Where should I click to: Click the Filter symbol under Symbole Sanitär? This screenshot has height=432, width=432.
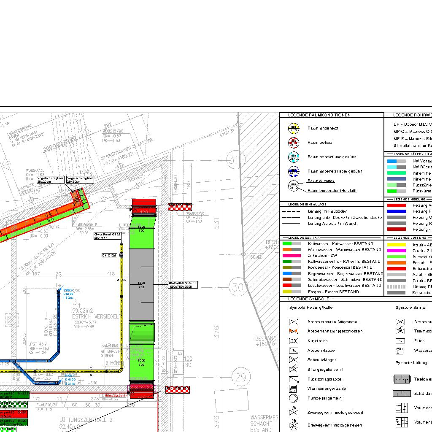tap(400, 341)
